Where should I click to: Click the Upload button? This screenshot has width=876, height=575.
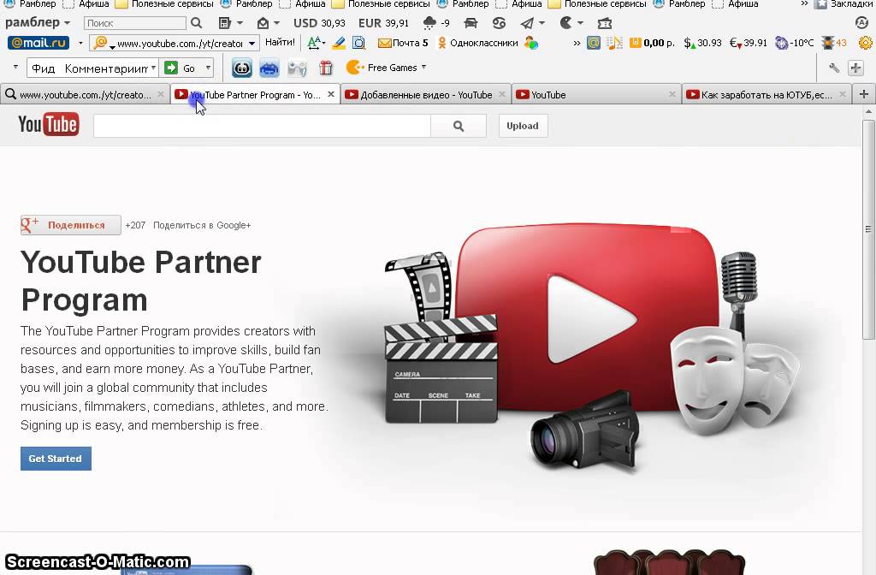[x=523, y=126]
